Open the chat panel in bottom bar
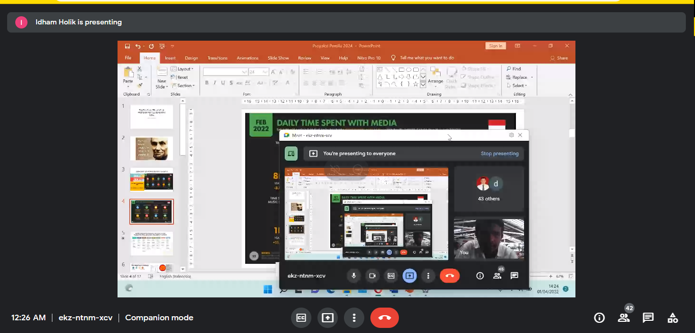 pyautogui.click(x=648, y=318)
